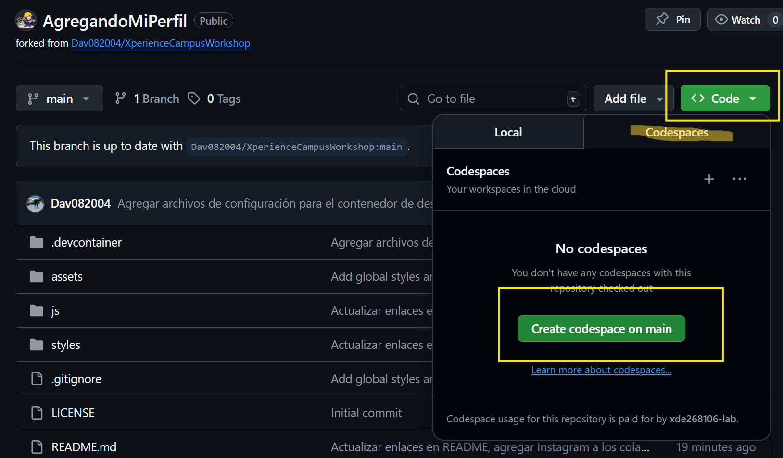Pin this repository
Viewport: 783px width, 458px height.
(672, 19)
